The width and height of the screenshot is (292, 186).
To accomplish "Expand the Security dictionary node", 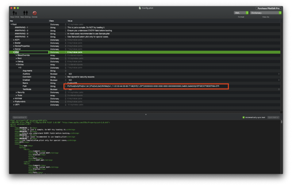I will tap(16, 92).
